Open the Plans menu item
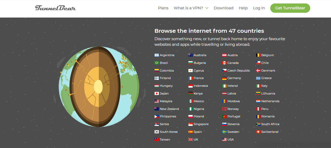 pos(163,8)
